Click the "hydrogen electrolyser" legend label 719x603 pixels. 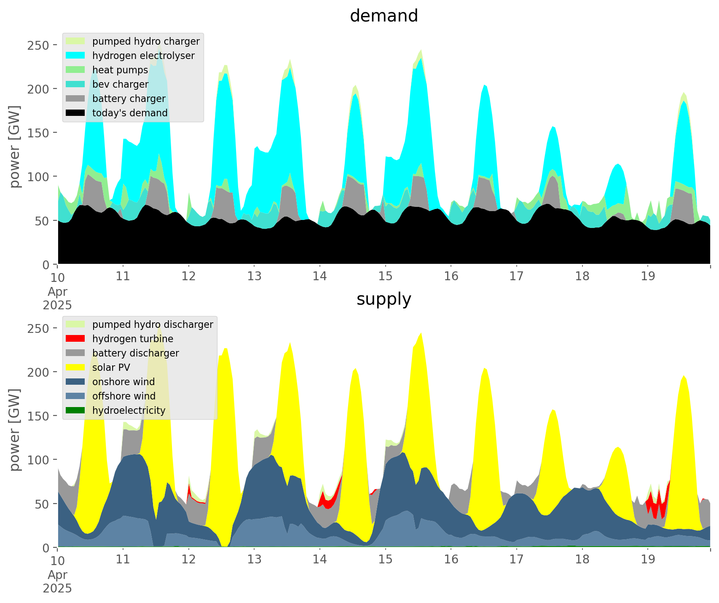point(143,56)
